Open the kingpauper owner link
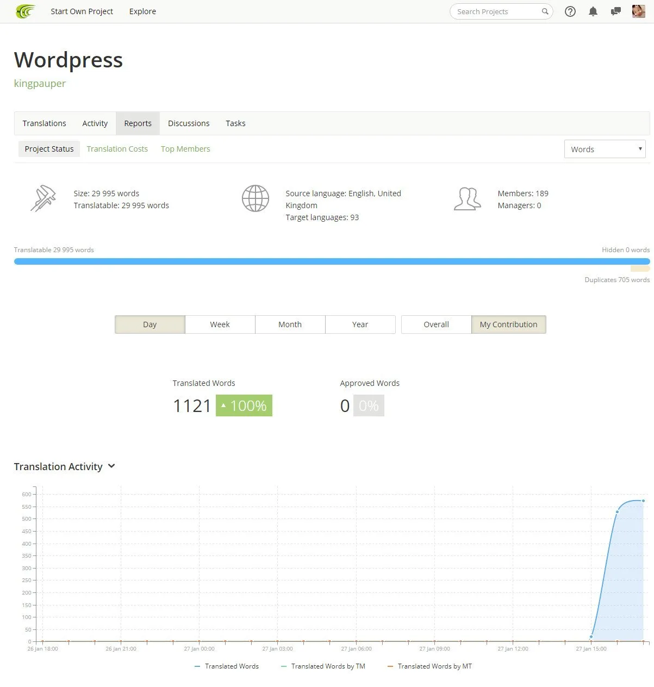The height and width of the screenshot is (687, 654). (40, 83)
